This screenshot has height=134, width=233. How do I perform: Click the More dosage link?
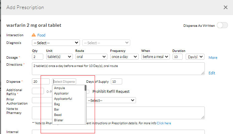(x=213, y=58)
